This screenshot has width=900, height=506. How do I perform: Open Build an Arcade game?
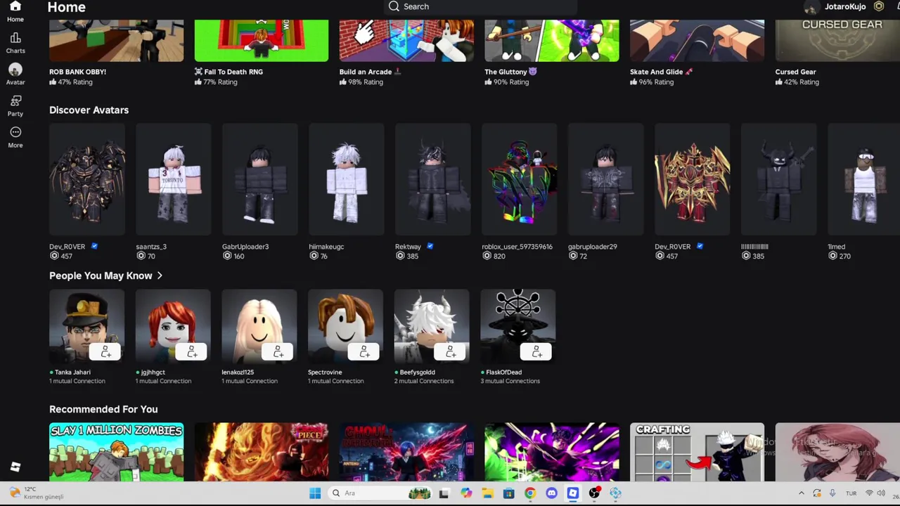coord(406,41)
